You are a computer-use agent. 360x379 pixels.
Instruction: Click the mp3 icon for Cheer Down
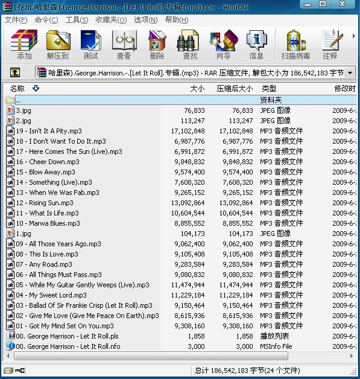pyautogui.click(x=10, y=162)
